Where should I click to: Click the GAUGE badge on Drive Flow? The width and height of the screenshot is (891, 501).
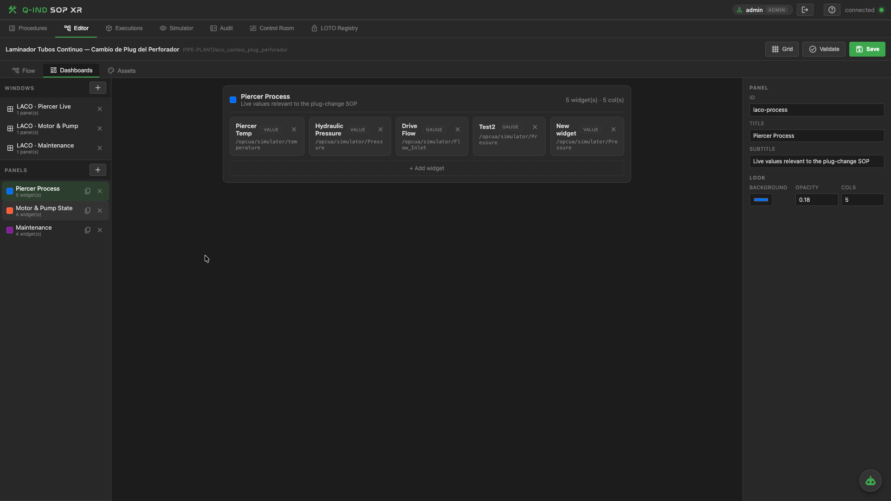click(x=434, y=130)
